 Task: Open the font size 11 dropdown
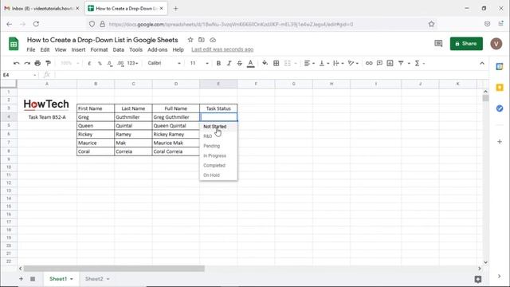[x=198, y=63]
